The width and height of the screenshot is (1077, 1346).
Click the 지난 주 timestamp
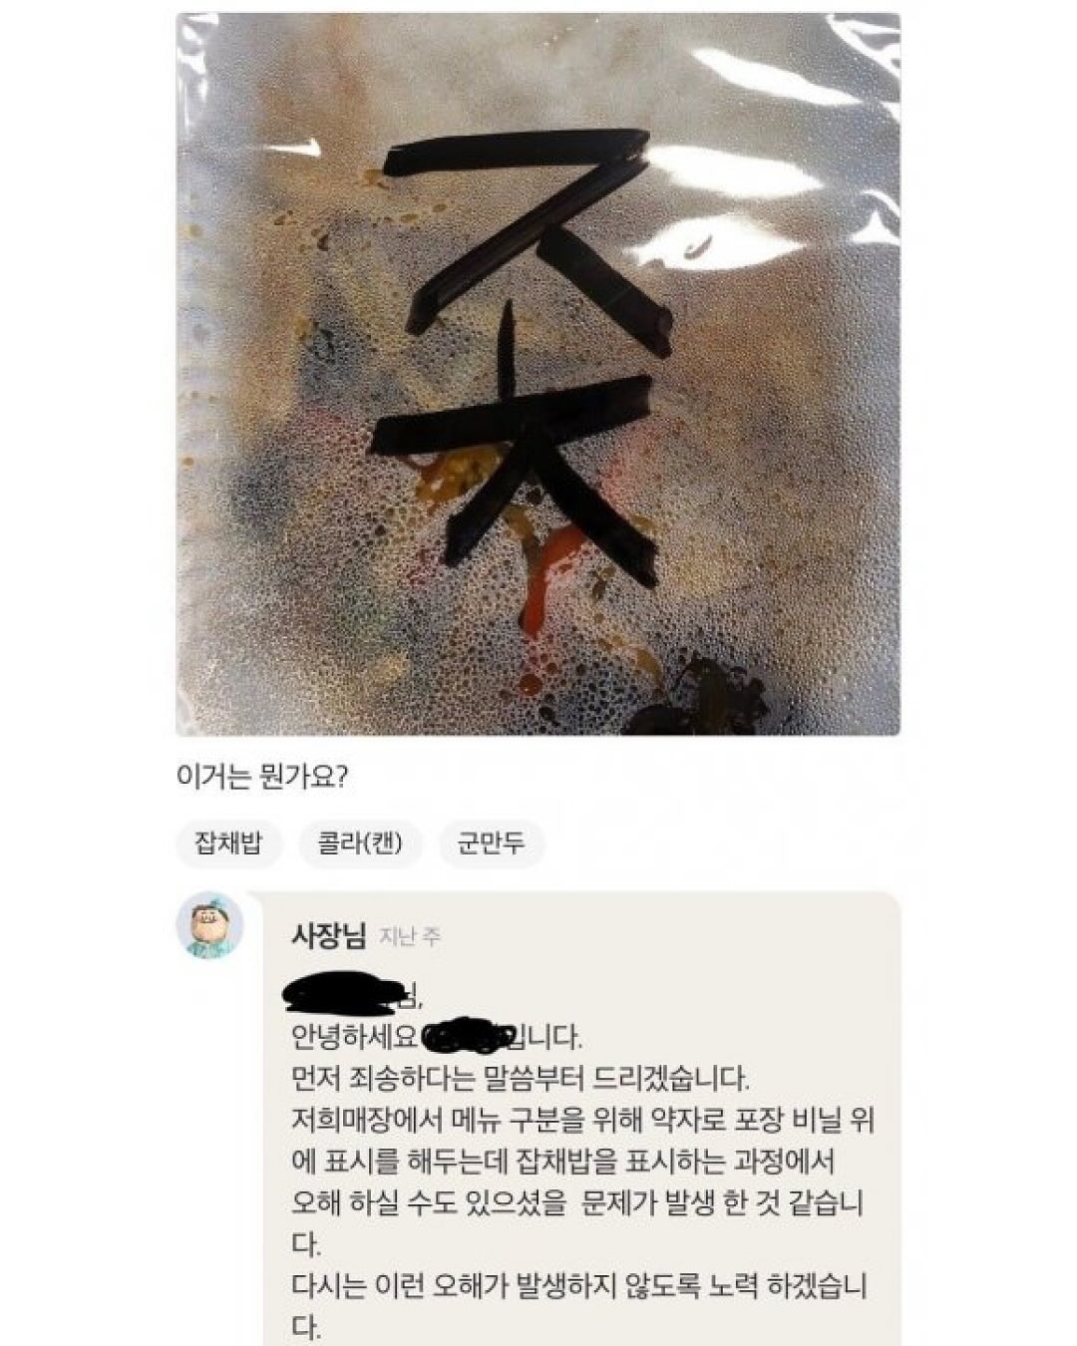click(411, 936)
